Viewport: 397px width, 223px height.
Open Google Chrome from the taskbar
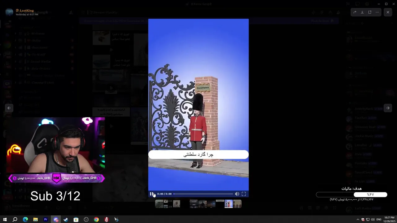[96, 220]
